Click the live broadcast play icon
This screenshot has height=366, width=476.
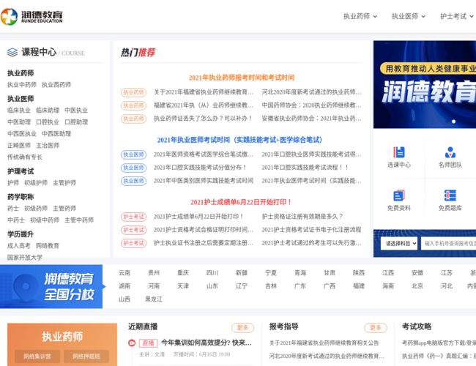tap(131, 343)
